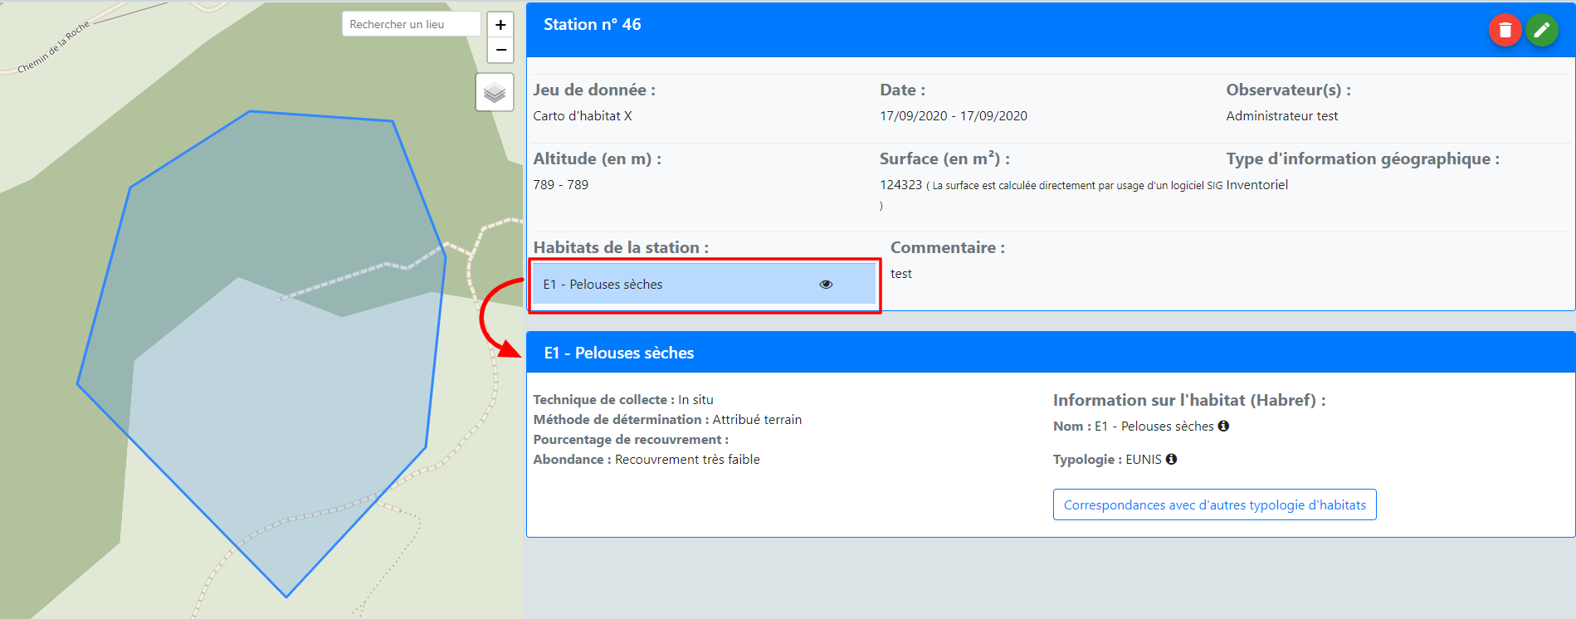Open info icon next to EUNIS typology
The image size is (1576, 619).
pos(1171,459)
